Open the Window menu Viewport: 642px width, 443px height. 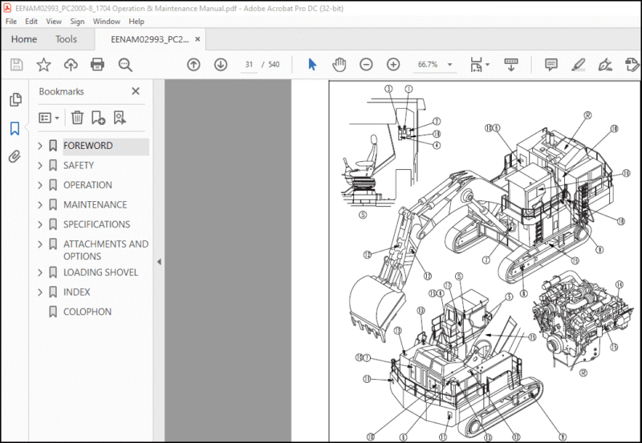(107, 22)
